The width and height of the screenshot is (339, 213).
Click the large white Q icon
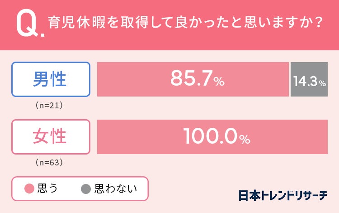(27, 24)
